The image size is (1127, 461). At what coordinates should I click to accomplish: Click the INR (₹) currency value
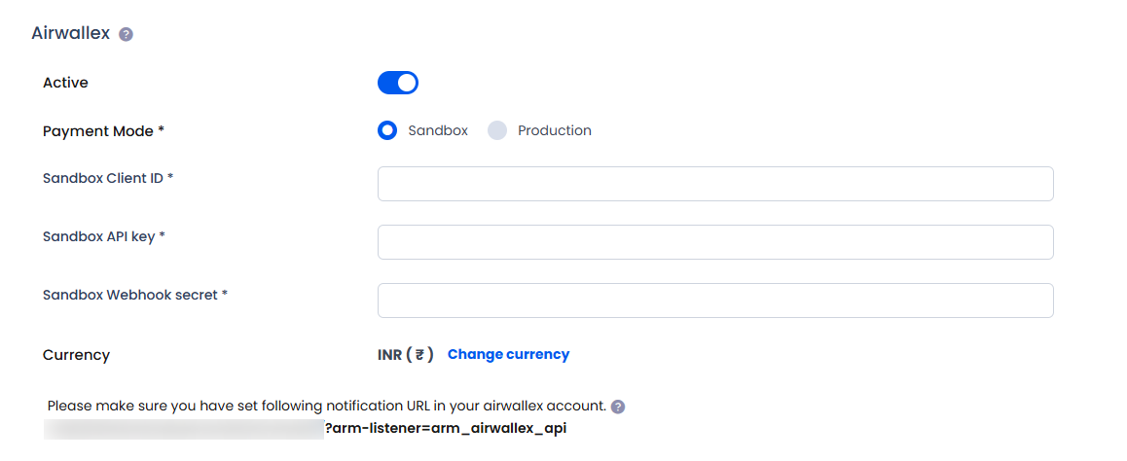405,354
